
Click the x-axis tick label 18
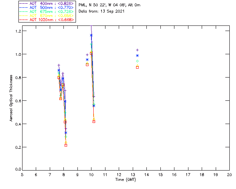pyautogui.click(x=202, y=175)
